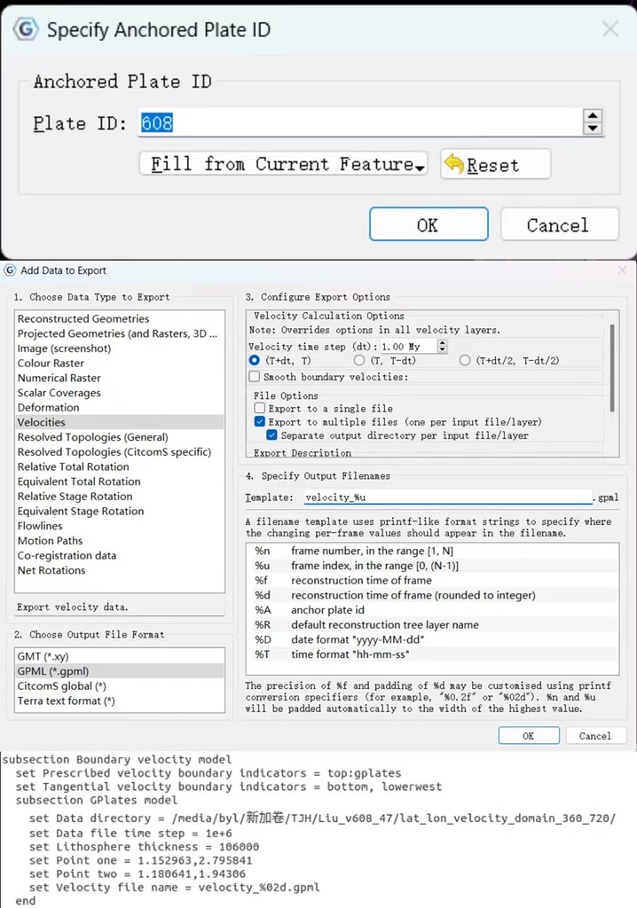Pick the %A anchor plate id row
Image resolution: width=637 pixels, height=908 pixels.
(x=432, y=610)
